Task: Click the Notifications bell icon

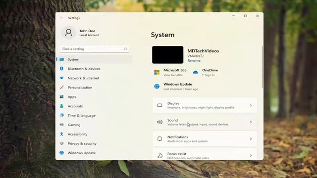Action: (159, 139)
